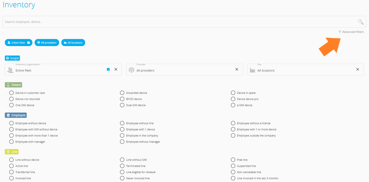Click the funnel icon beside Advanced filters
Image resolution: width=369 pixels, height=182 pixels.
pos(340,32)
